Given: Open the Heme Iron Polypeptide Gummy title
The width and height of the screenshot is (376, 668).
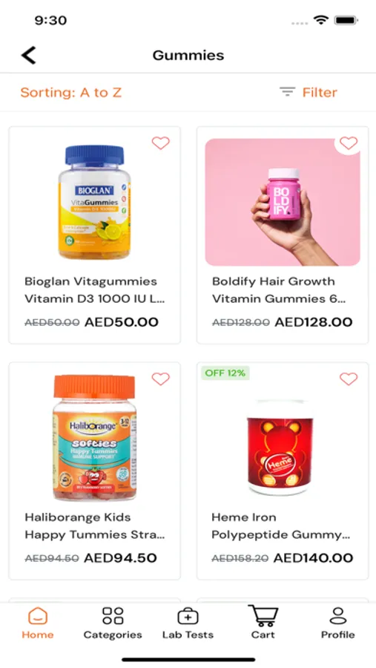Looking at the screenshot, I should pos(280,525).
